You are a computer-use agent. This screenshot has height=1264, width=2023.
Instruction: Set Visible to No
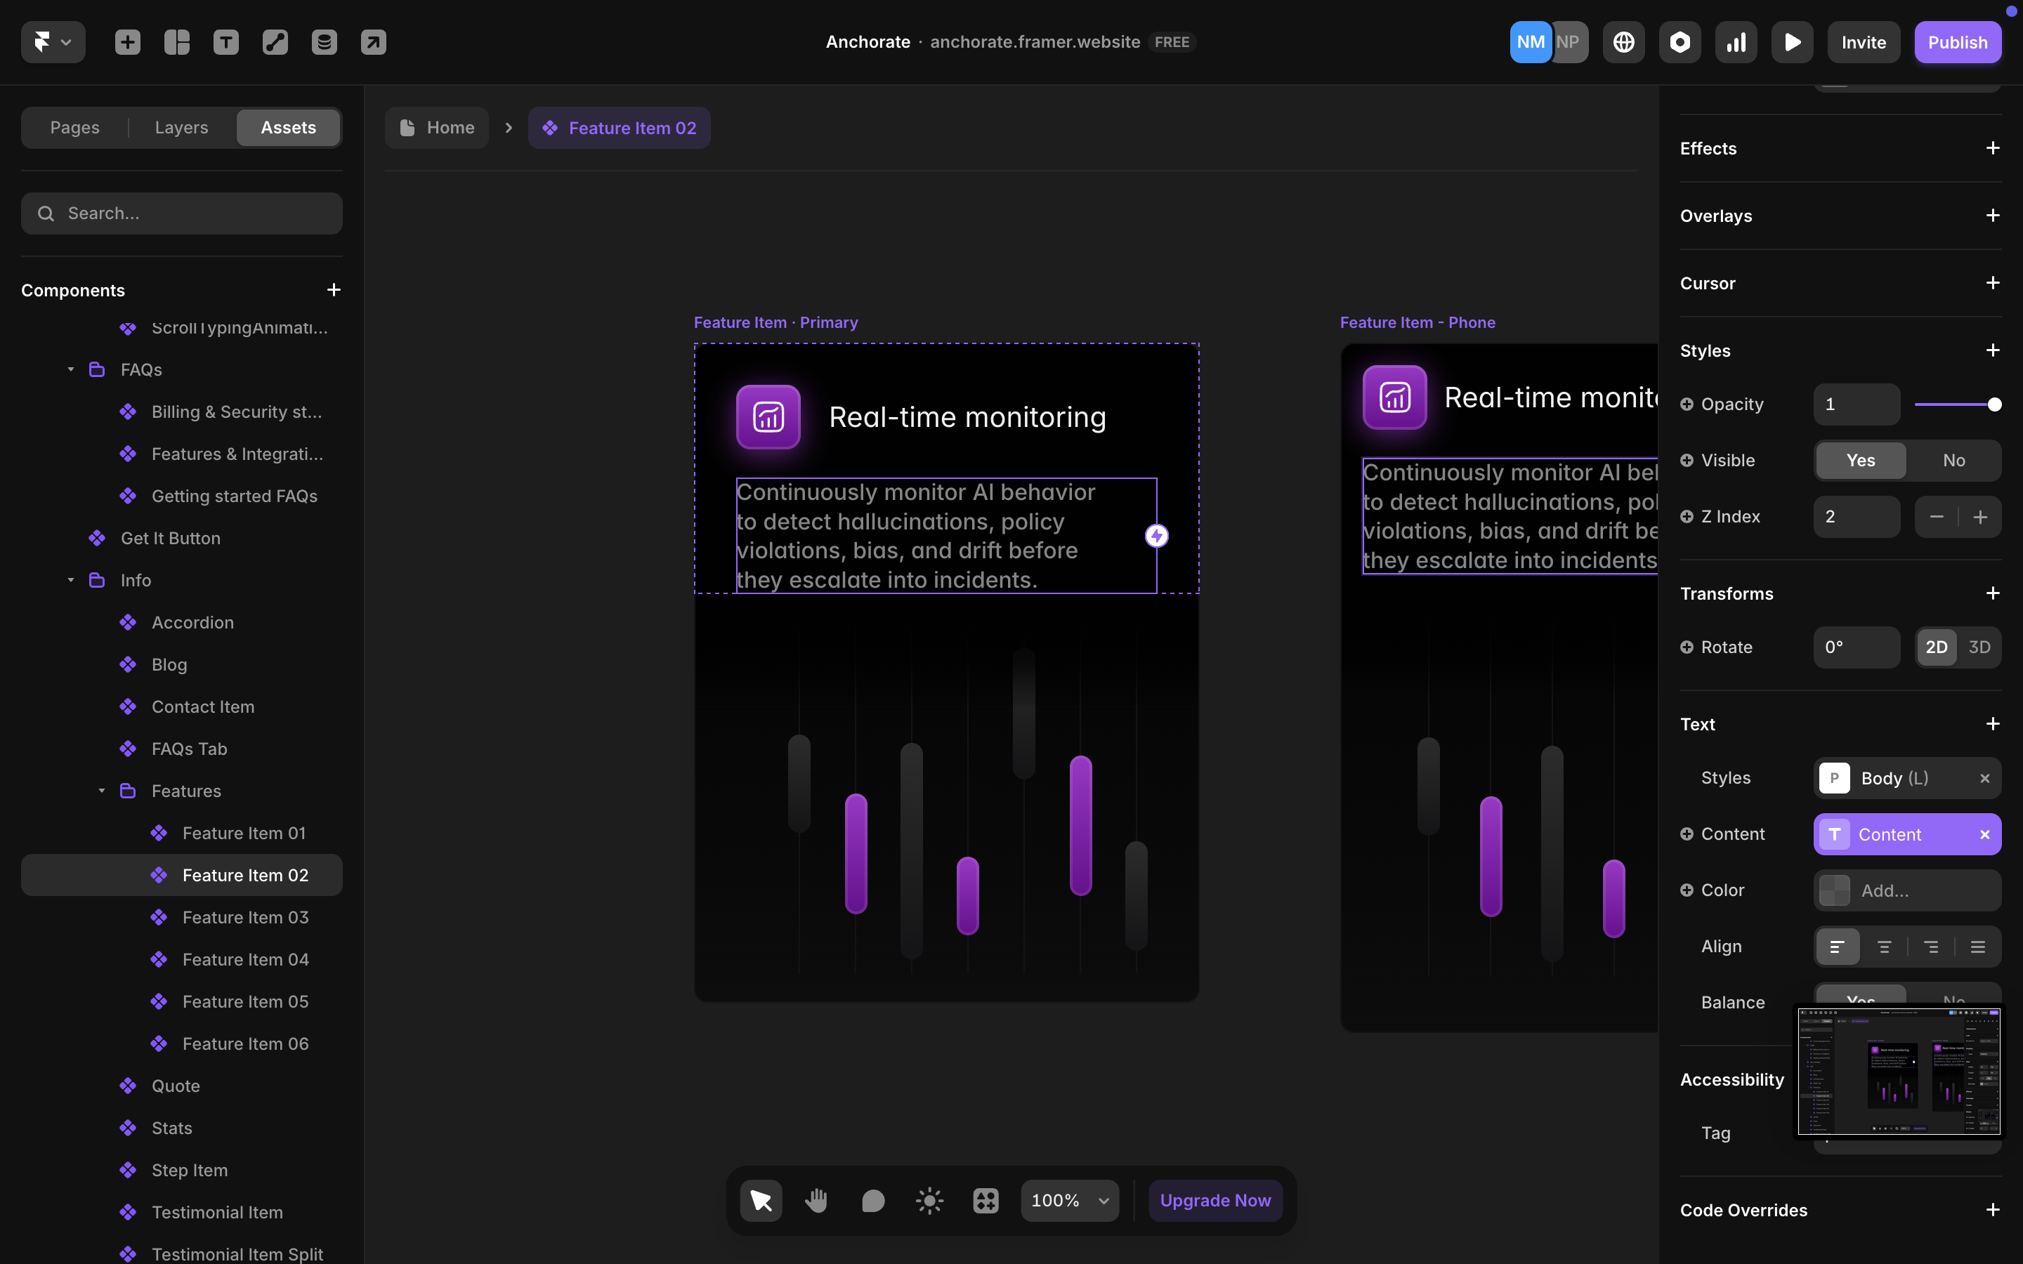pos(1953,461)
